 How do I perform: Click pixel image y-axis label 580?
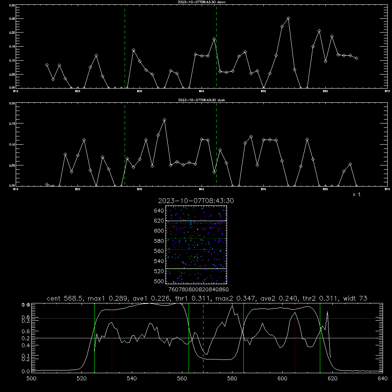(159, 241)
